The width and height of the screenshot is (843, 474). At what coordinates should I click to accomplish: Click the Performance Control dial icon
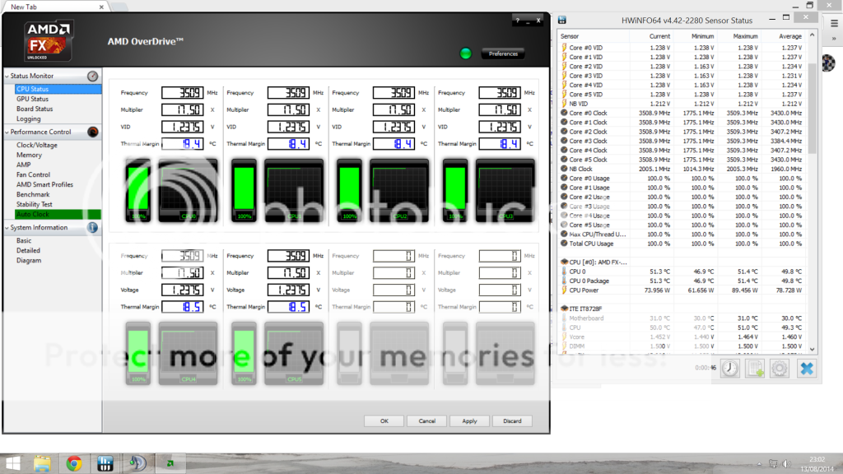(x=92, y=132)
